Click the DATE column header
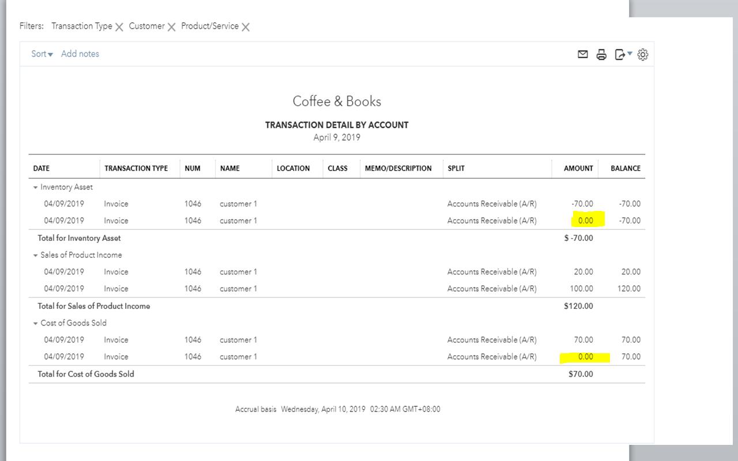This screenshot has width=738, height=461. (x=42, y=168)
